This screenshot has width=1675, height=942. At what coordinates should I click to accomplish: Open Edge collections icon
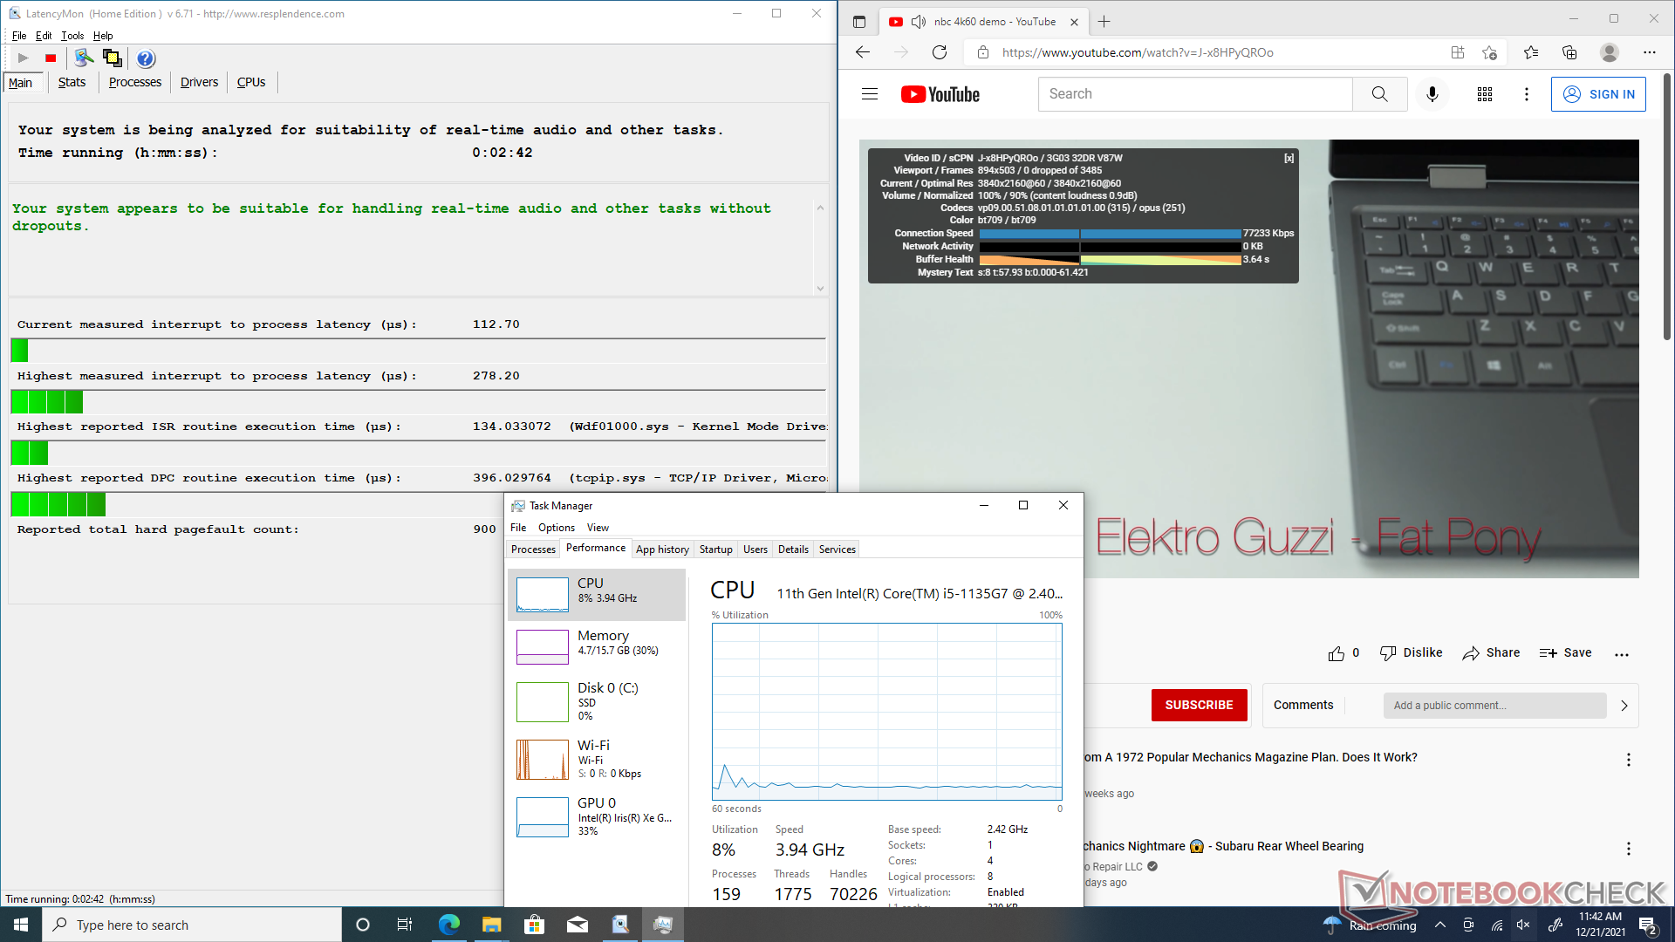point(1569,52)
